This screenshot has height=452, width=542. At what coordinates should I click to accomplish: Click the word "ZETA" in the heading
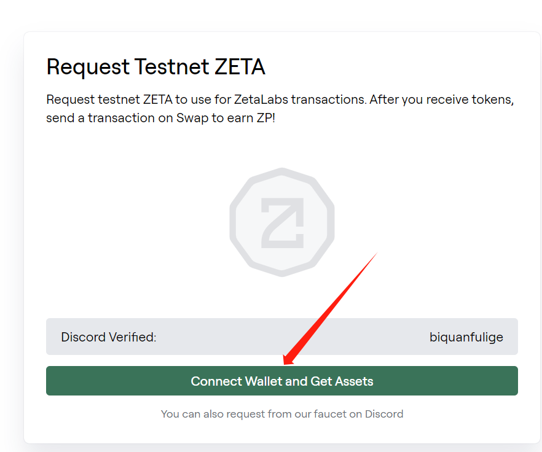240,67
